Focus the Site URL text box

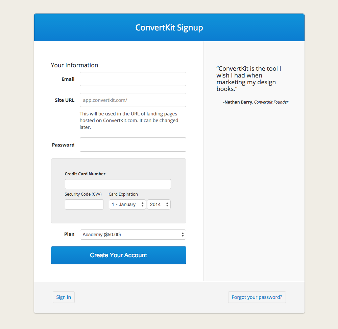(133, 100)
